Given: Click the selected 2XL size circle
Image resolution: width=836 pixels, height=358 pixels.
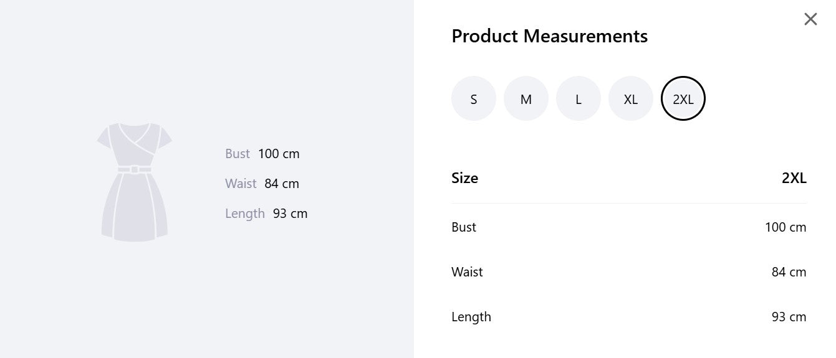Looking at the screenshot, I should click(x=683, y=98).
